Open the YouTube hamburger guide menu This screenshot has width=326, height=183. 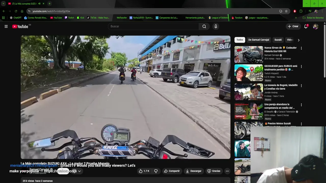coord(6,26)
